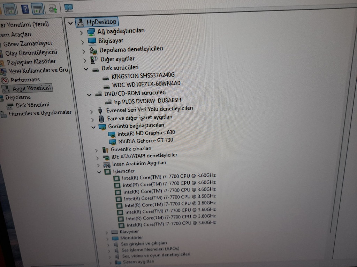
Task: Select Ses, video ve oyun denetleyicileri
Action: point(156,255)
